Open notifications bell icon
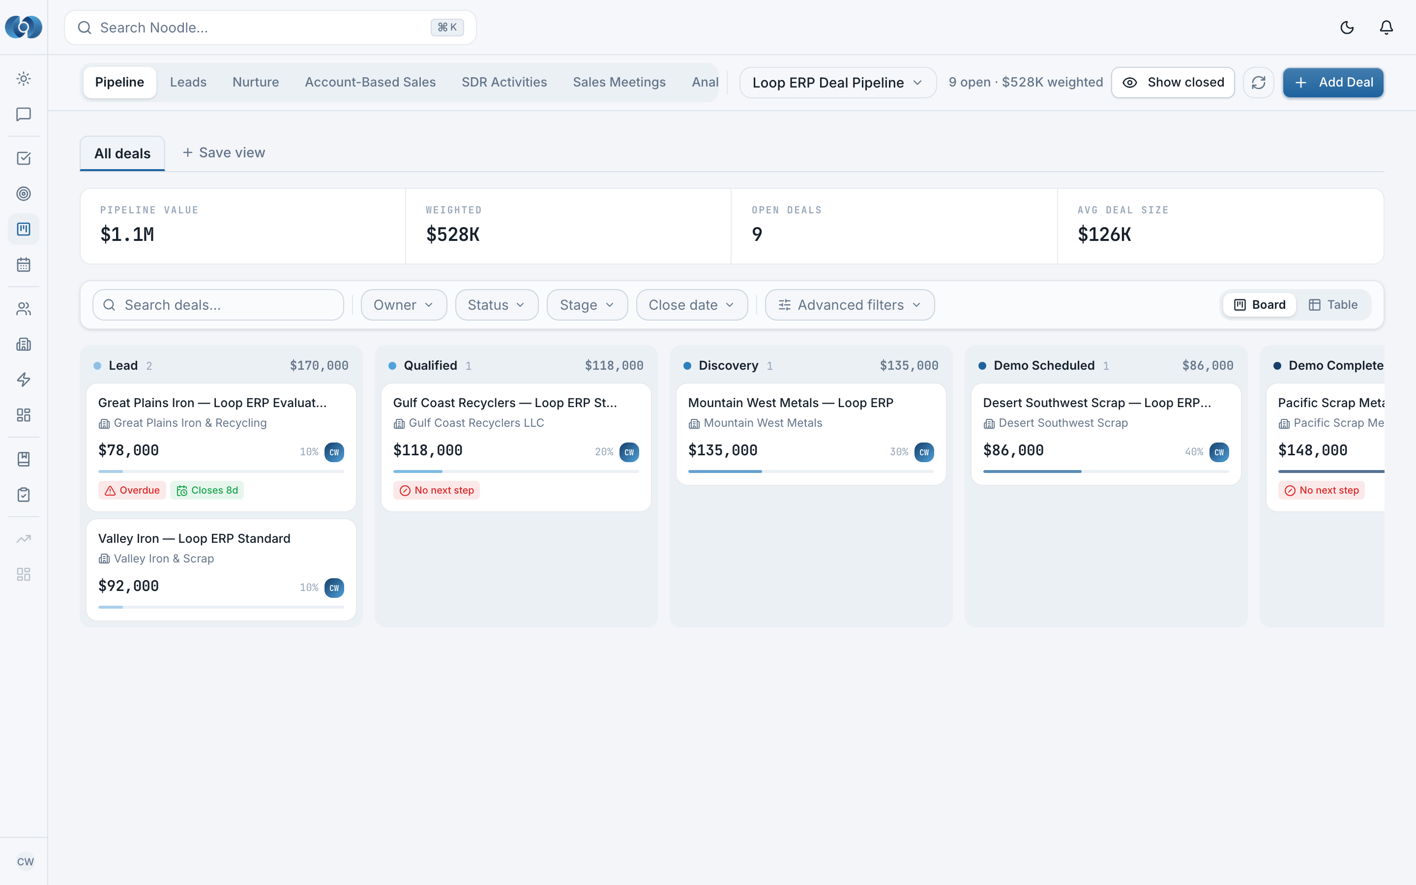The height and width of the screenshot is (885, 1416). [1386, 28]
